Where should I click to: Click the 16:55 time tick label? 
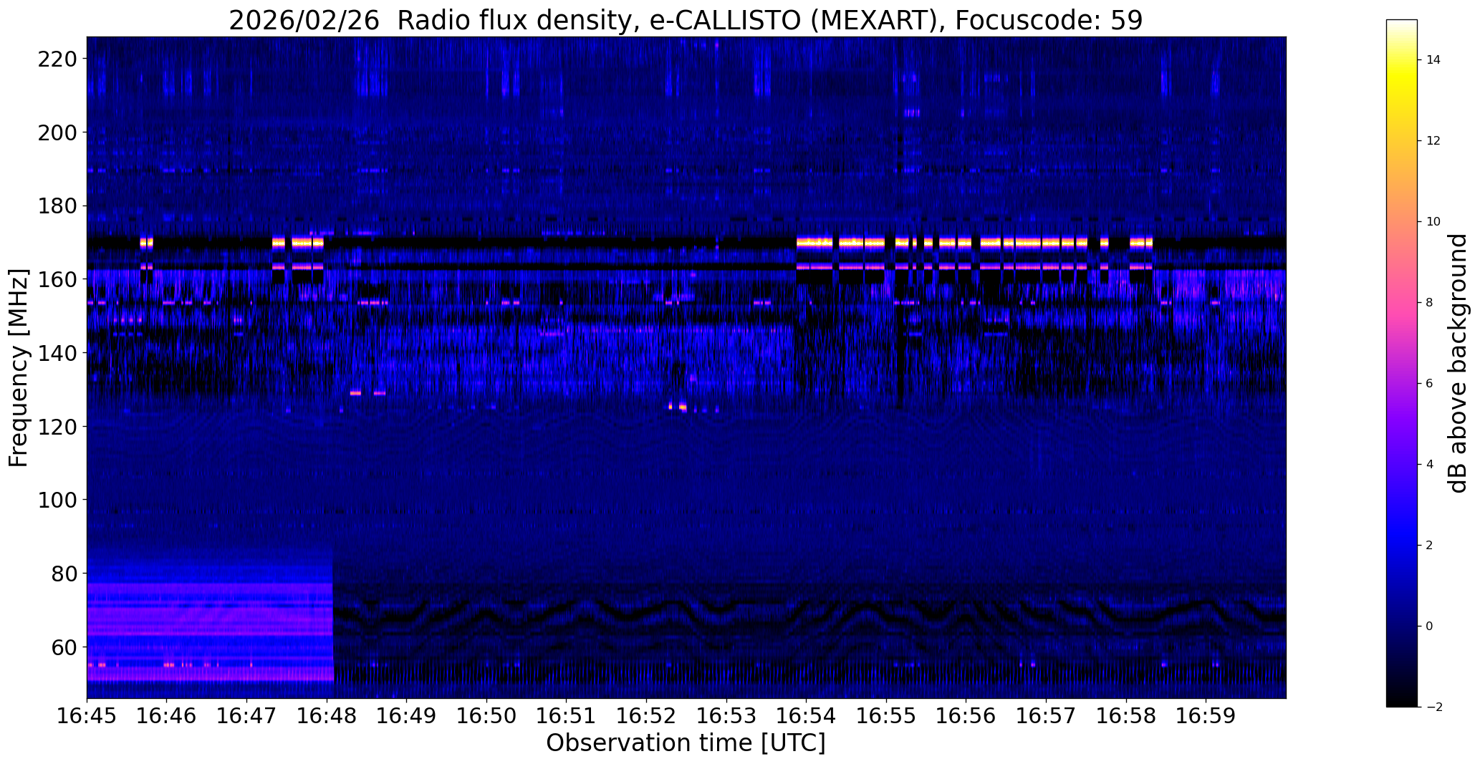click(x=887, y=716)
